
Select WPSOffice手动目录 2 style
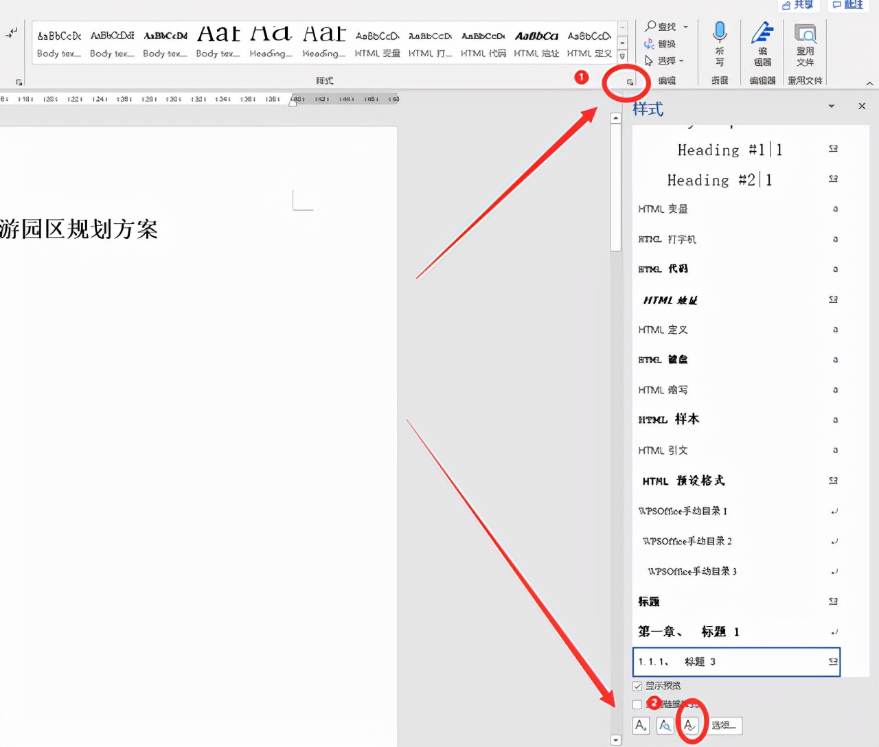(x=736, y=541)
